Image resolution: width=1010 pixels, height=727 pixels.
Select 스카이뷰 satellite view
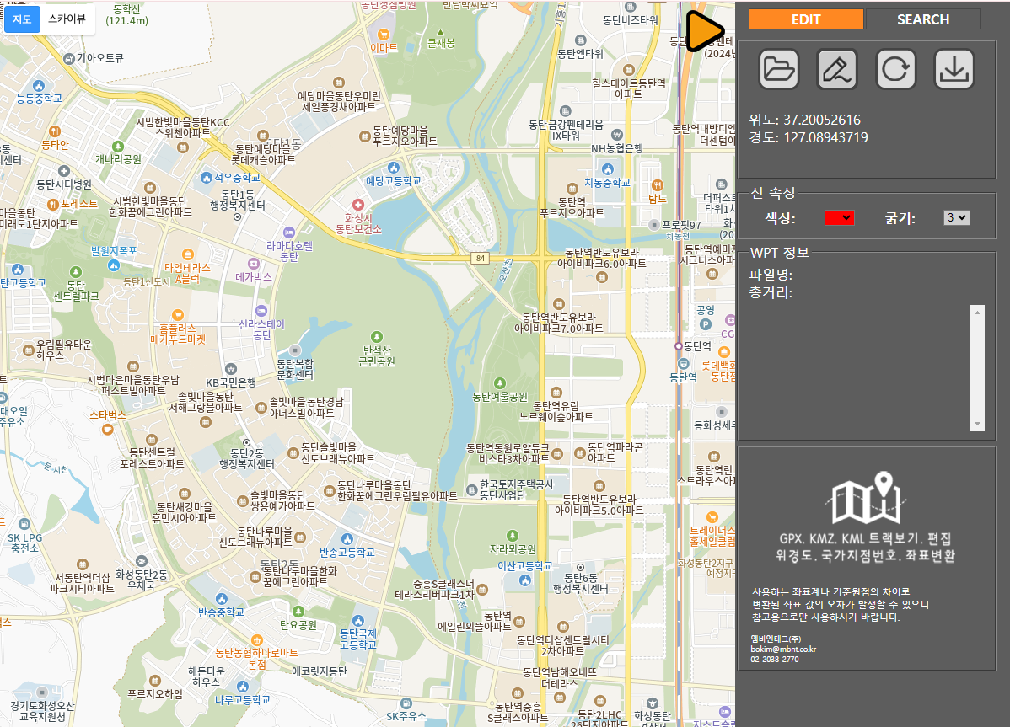coord(67,19)
